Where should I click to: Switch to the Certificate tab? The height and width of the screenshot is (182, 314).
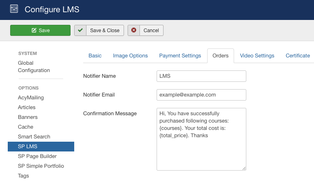[298, 56]
